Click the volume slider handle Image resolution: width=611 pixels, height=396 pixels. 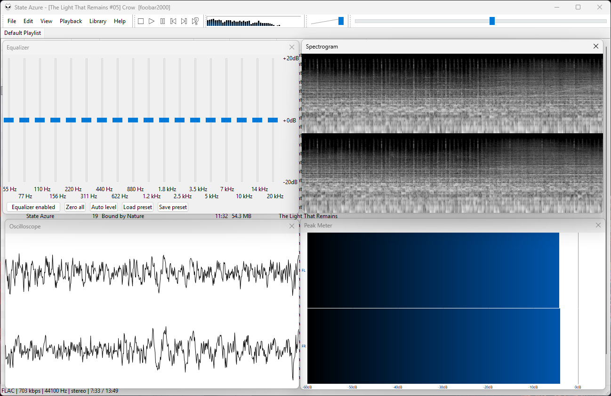click(341, 21)
